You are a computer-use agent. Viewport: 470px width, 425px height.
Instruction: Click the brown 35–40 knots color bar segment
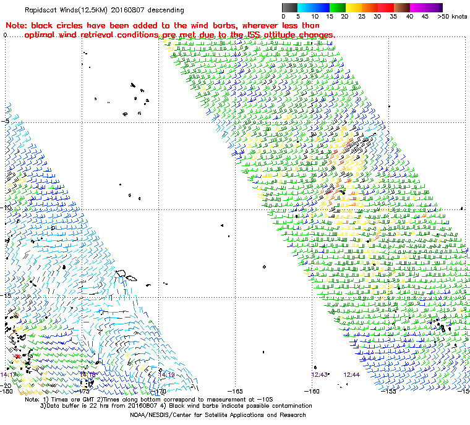coord(402,7)
